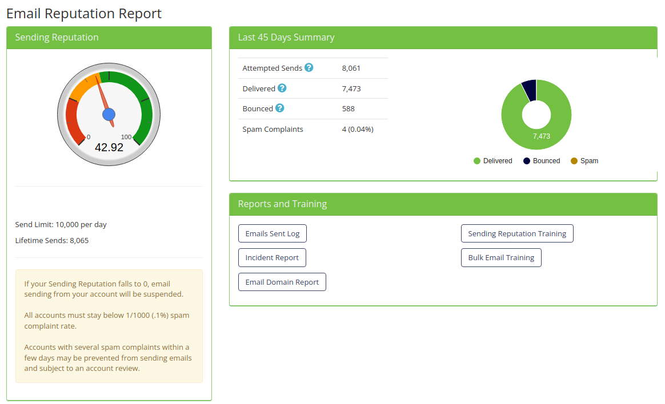
Task: Open the Email Domain Report
Action: (282, 282)
